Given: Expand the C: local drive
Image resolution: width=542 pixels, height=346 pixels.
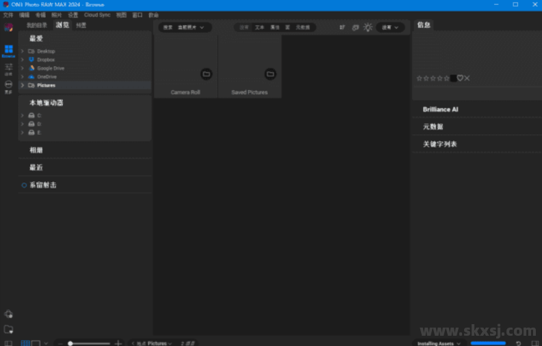Looking at the screenshot, I should coord(23,115).
